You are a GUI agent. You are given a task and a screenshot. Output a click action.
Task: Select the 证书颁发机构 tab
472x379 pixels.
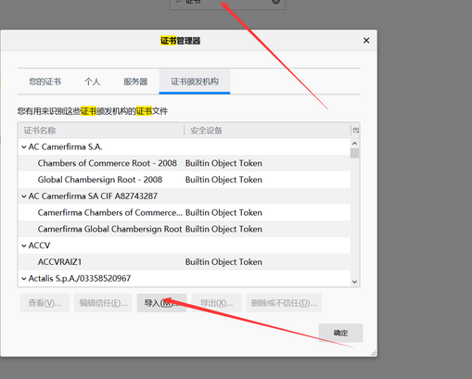195,82
